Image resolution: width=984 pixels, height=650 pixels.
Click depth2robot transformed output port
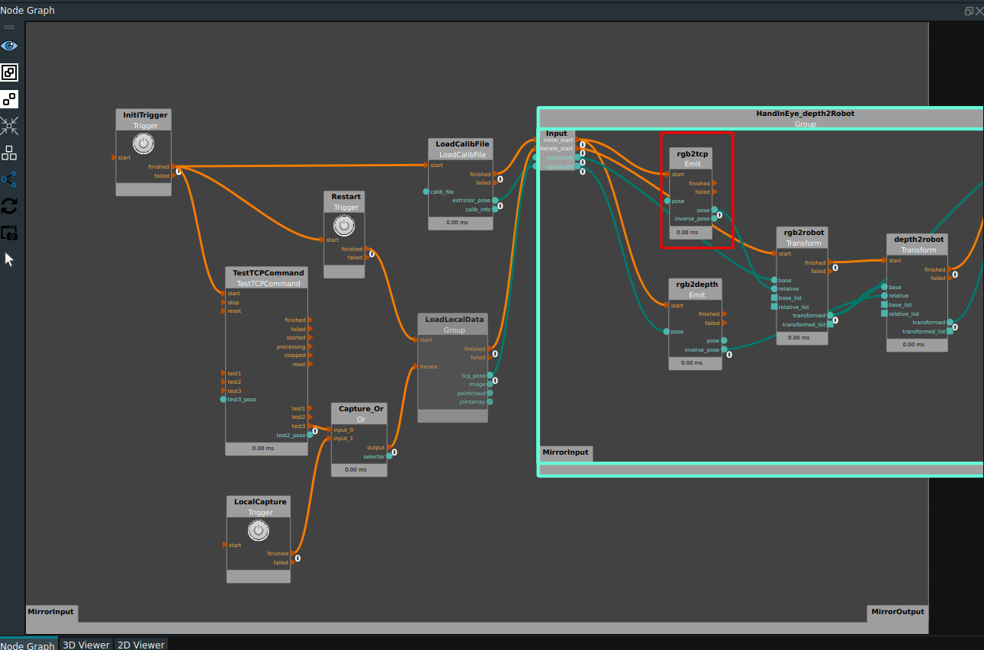pyautogui.click(x=950, y=322)
